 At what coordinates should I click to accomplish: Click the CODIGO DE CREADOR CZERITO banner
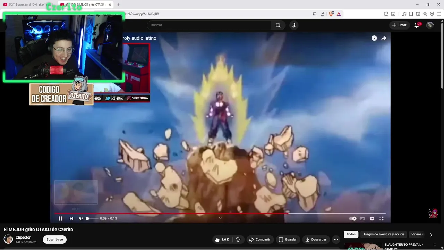click(61, 94)
